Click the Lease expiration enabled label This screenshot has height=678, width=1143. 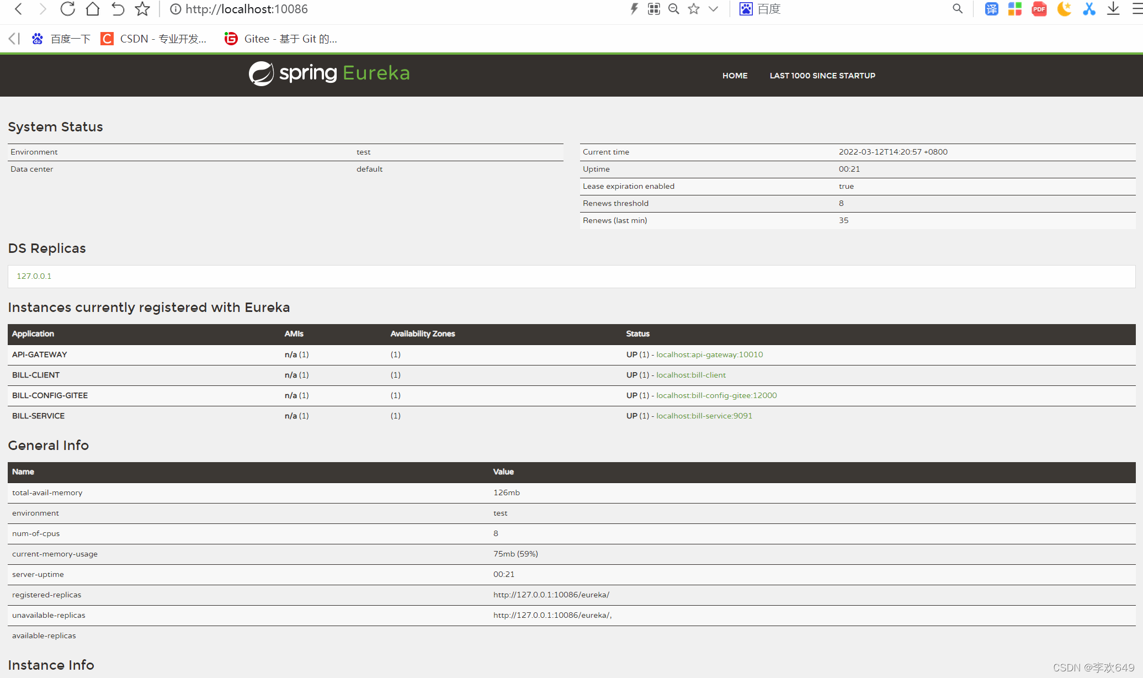pos(629,186)
